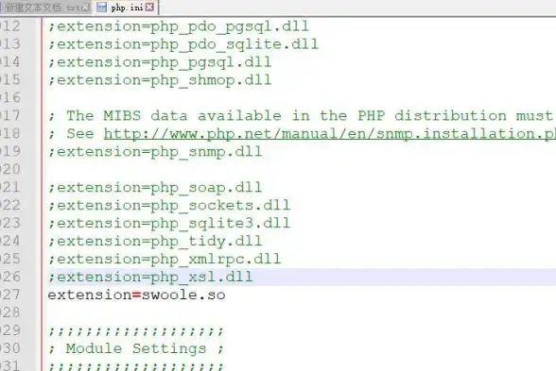
Task: Click the line ;extension=php_xmlrpc.dll
Action: coord(165,259)
